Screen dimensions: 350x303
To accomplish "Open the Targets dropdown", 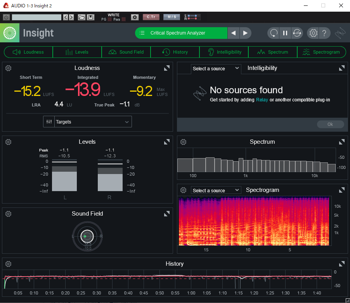I will [93, 122].
